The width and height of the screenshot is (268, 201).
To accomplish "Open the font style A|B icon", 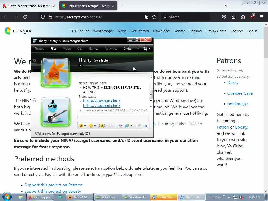I will [120, 126].
